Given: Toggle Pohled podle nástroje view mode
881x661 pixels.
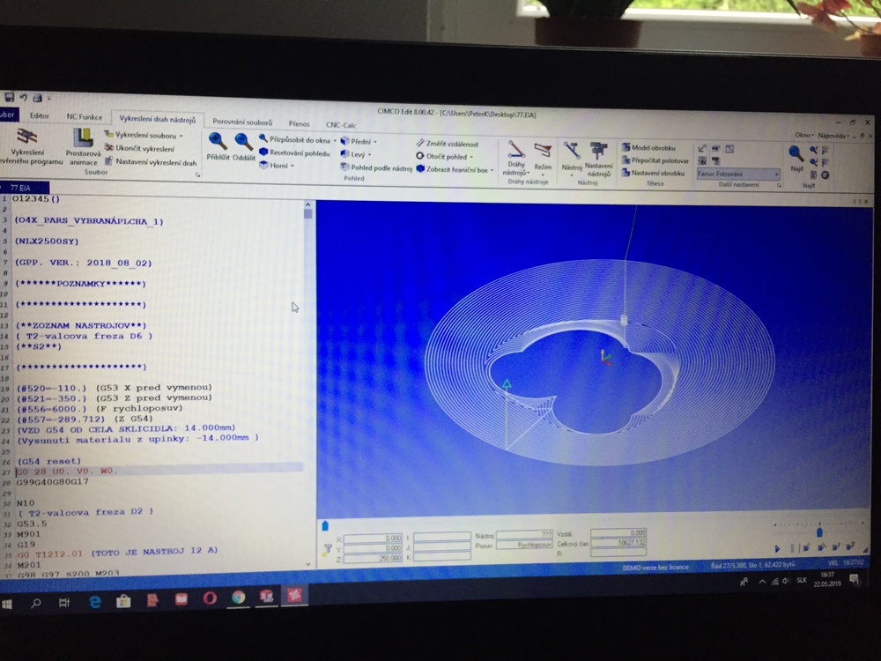Looking at the screenshot, I should [x=376, y=167].
